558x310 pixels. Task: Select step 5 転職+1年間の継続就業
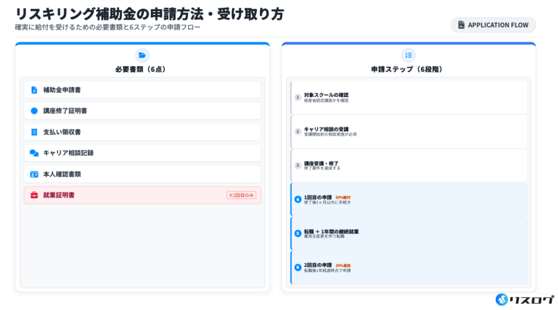pyautogui.click(x=409, y=233)
